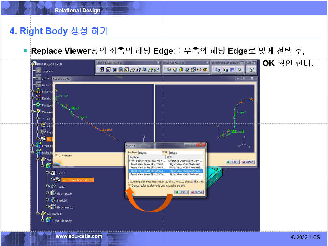Image resolution: width=328 pixels, height=246 pixels.
Task: Toggle the Link viewers checkbox
Action: click(56, 155)
